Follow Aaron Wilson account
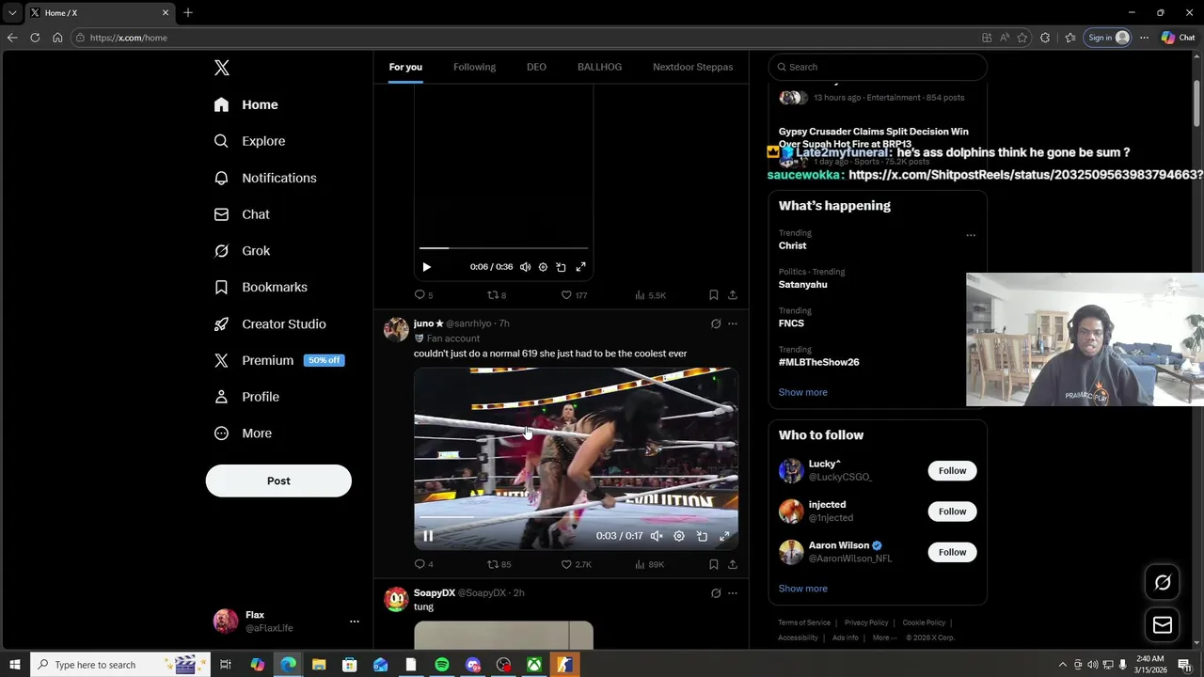 point(952,552)
